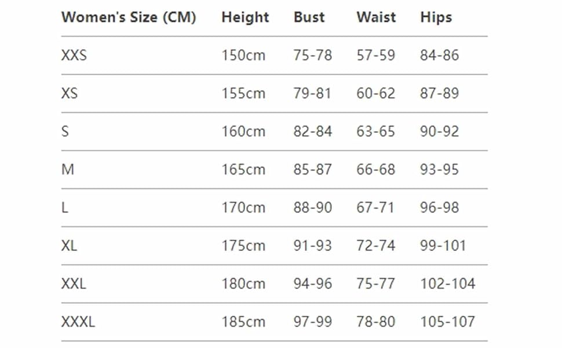Click the XS size row label
The image size is (562, 348).
(69, 93)
